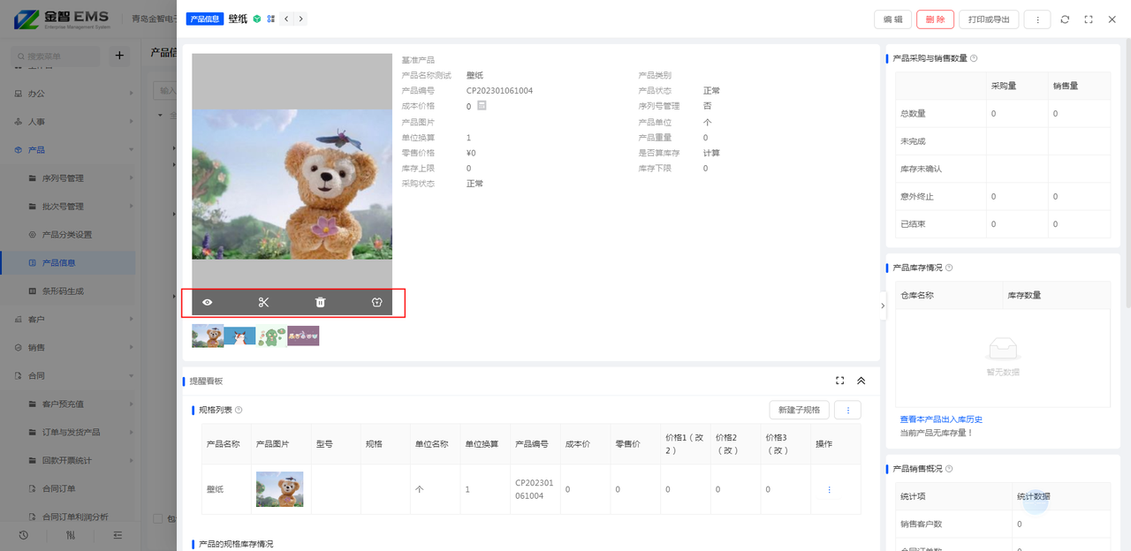Image resolution: width=1131 pixels, height=551 pixels.
Task: Click the collapse-menu icon at sidebar bottom
Action: click(x=118, y=535)
